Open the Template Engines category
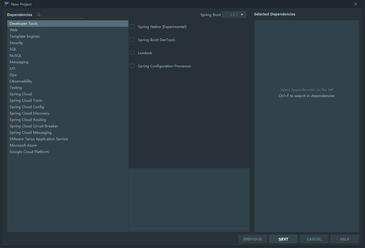The height and width of the screenshot is (248, 365). [68, 36]
